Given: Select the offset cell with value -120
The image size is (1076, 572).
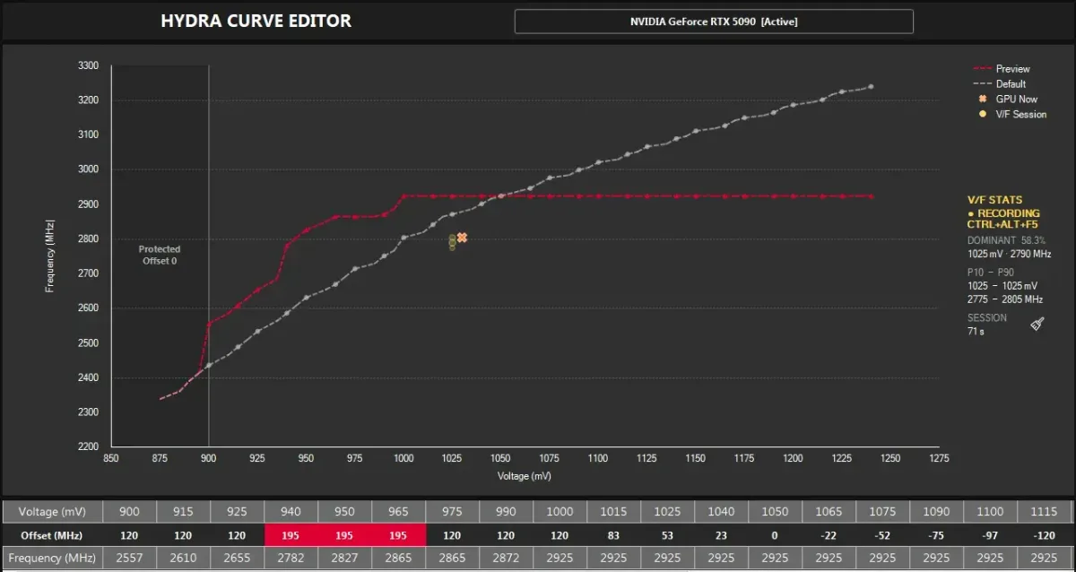Looking at the screenshot, I should click(1045, 534).
